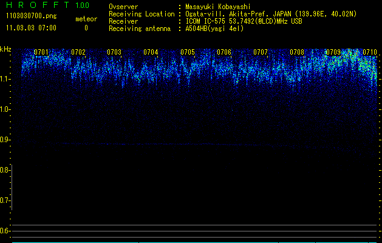Viewport: 382px width, 243px height.
Task: Click the HROFFT title text
Action: 38,5
